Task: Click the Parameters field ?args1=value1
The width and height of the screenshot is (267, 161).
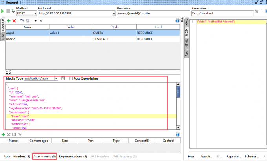Action: pos(223,13)
